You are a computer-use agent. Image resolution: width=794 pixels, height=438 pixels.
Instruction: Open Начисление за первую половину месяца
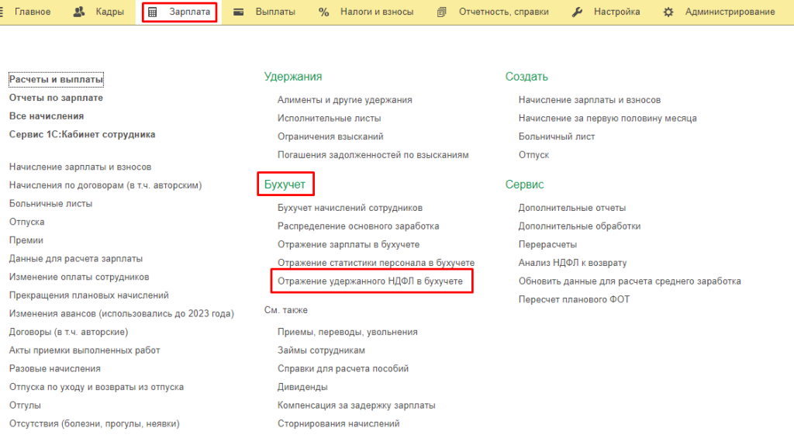tap(607, 118)
